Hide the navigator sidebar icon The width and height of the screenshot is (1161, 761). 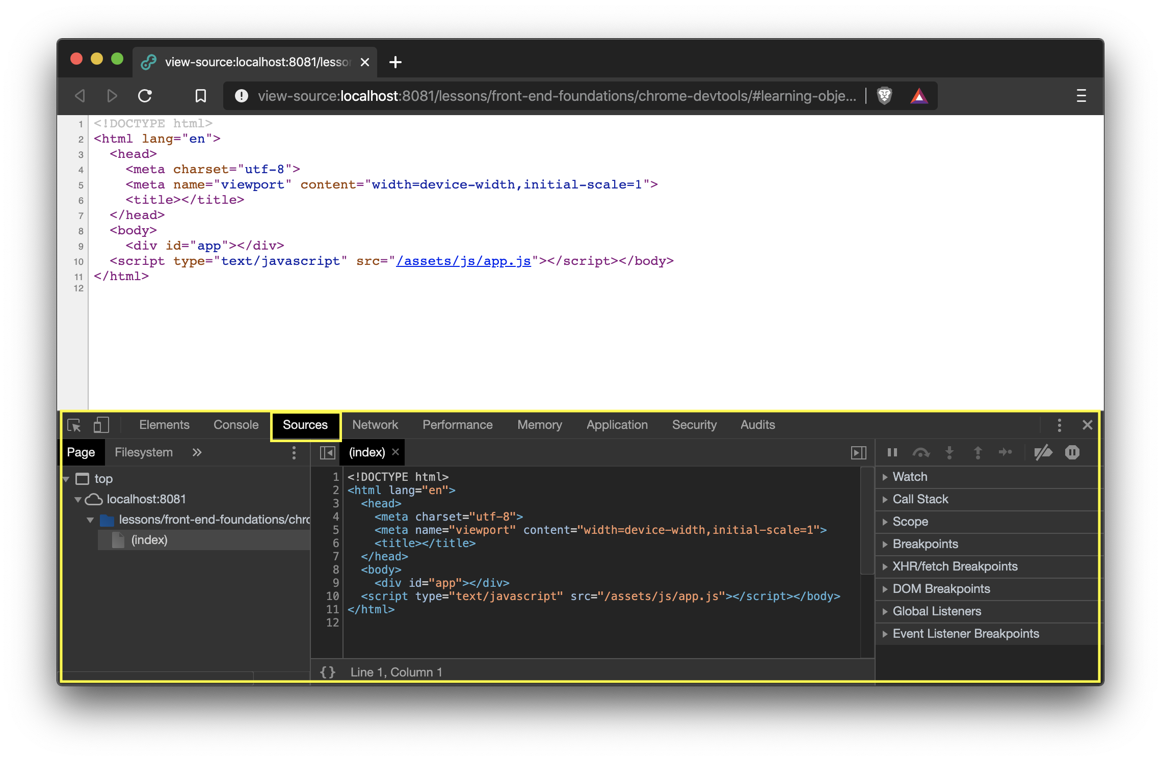[x=327, y=452]
